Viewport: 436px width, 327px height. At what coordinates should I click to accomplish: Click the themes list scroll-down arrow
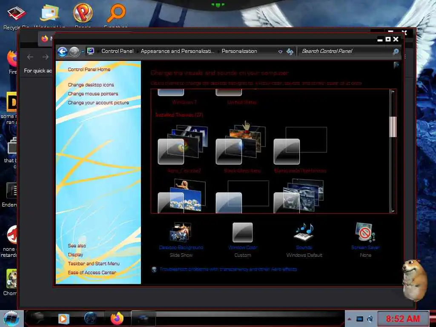(x=393, y=211)
